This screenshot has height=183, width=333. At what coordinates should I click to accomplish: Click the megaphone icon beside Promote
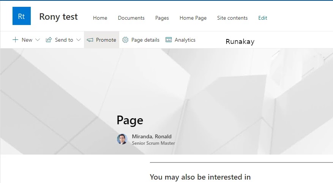[90, 40]
